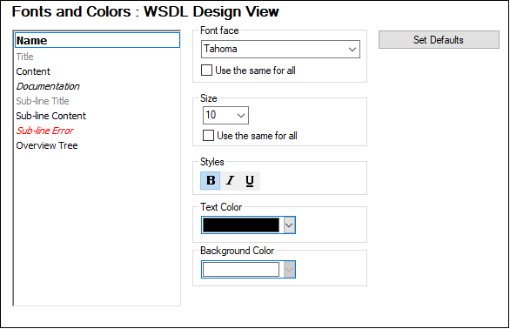Expand the Text Color dropdown arrow
This screenshot has height=329, width=510.
[x=289, y=225]
